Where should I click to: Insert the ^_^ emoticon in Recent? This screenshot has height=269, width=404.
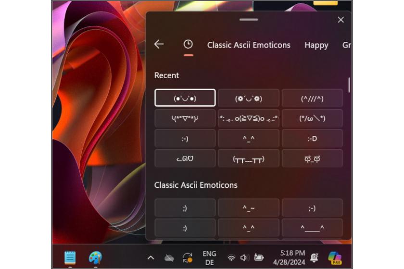point(249,138)
